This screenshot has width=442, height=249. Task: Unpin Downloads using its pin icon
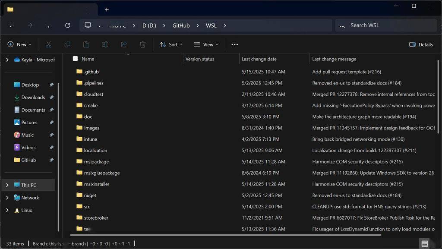51,97
